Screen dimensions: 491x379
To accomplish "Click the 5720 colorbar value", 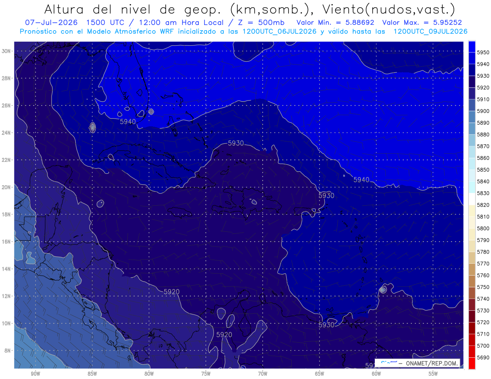I will tap(483, 322).
